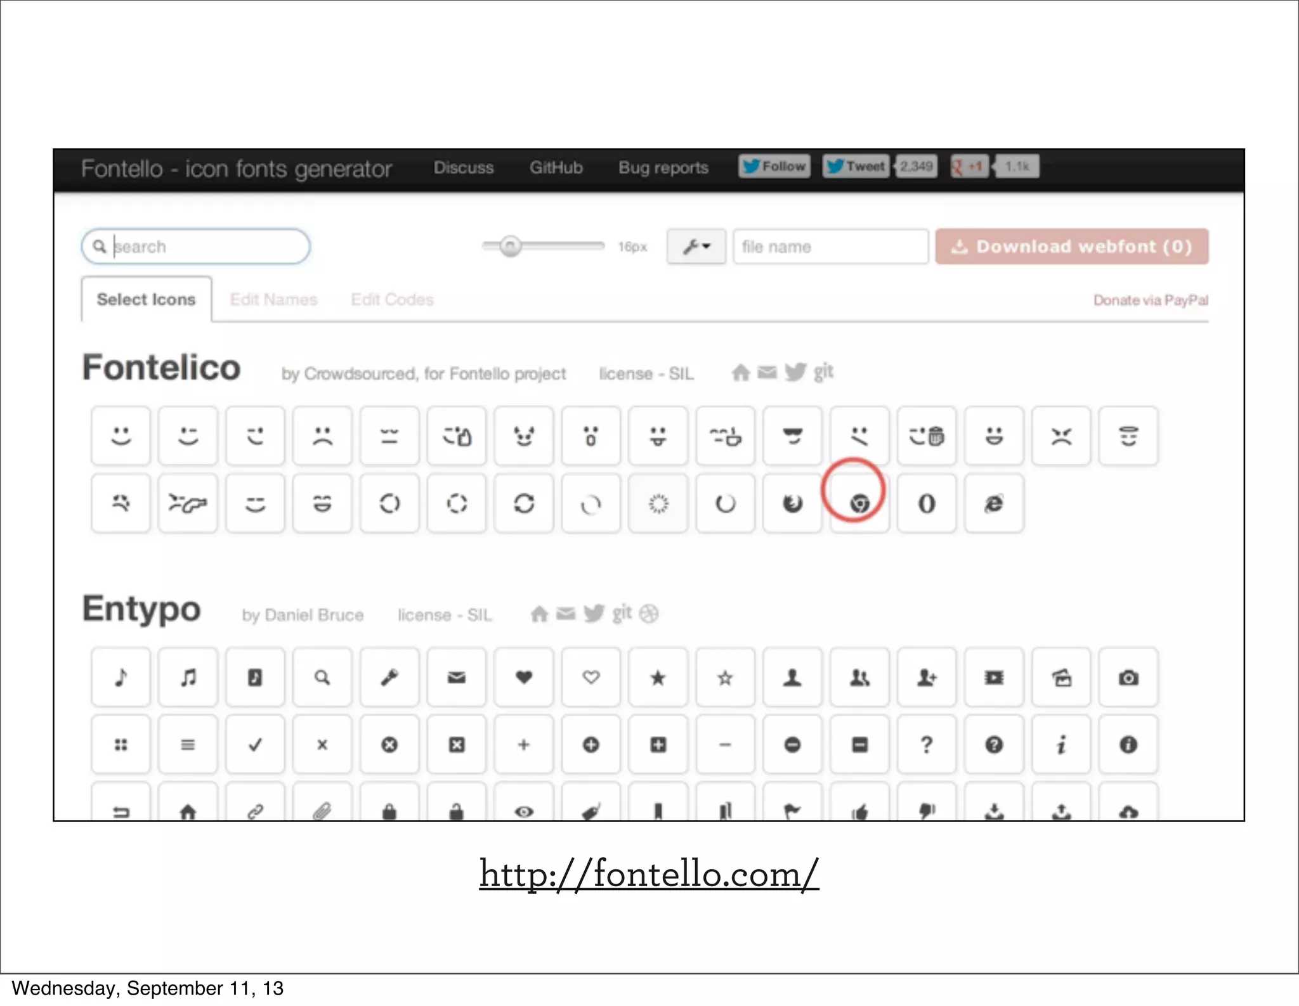This screenshot has height=1006, width=1299.
Task: Select the Entypo three-lines menu icon
Action: pyautogui.click(x=188, y=745)
